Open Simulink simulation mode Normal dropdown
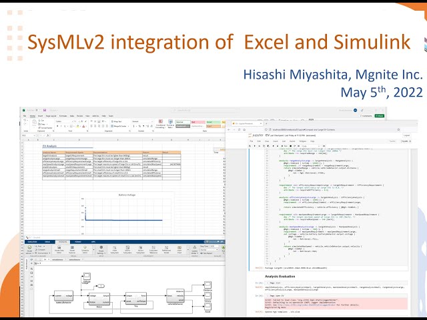427x320 pixels. (209, 250)
